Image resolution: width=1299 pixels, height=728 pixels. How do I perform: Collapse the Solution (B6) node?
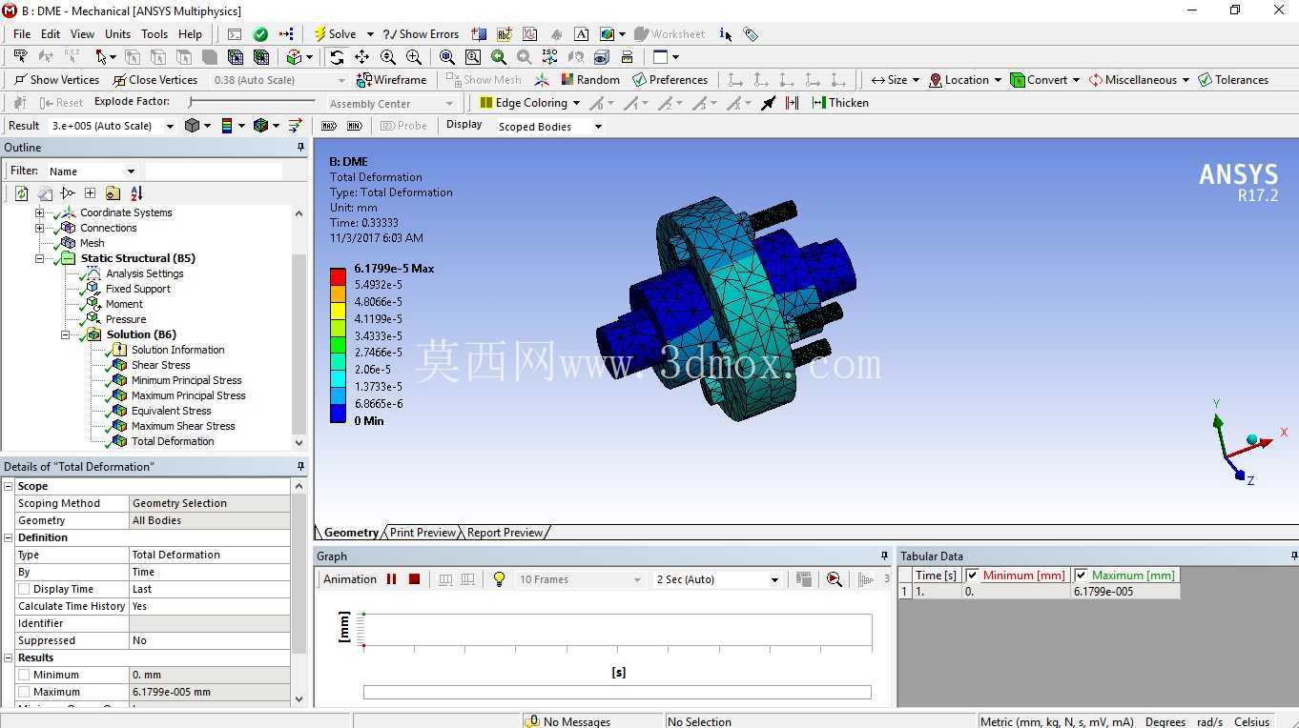tap(65, 334)
